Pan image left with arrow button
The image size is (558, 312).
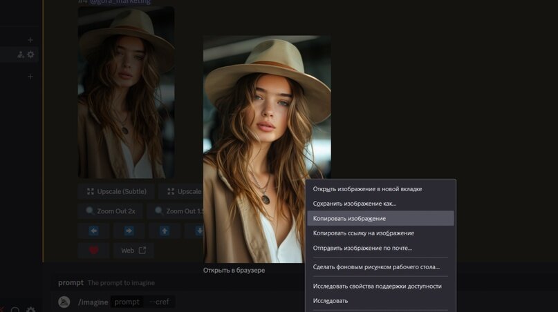93,231
